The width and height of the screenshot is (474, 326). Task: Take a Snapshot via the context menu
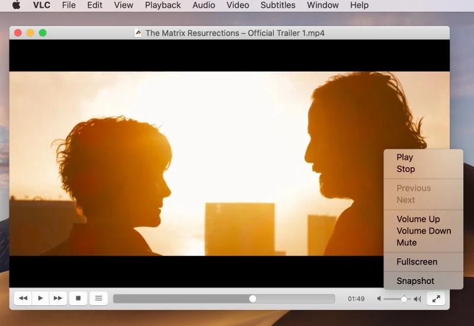pyautogui.click(x=423, y=281)
